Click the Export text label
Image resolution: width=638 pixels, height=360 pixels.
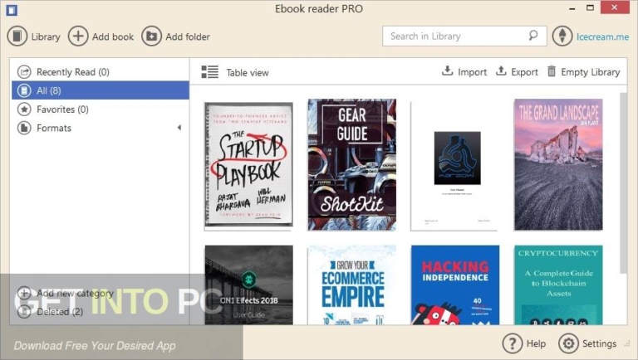[x=524, y=72]
